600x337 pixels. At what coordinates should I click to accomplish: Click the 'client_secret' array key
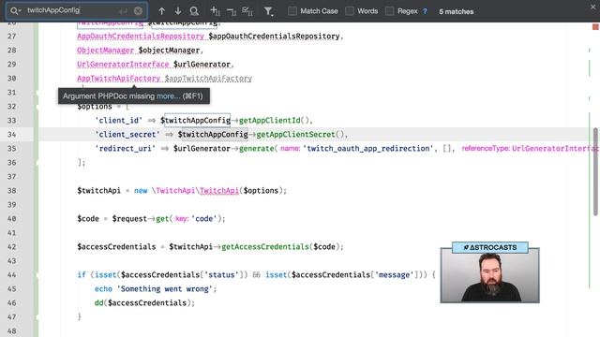pos(127,135)
